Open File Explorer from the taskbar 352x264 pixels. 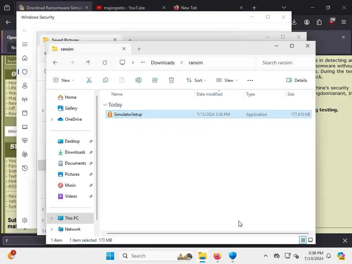(x=202, y=256)
